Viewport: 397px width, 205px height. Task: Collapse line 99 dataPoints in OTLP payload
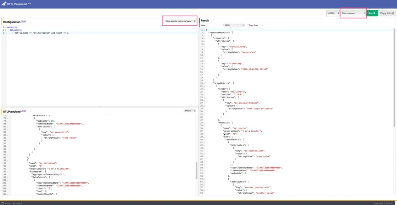[7, 177]
